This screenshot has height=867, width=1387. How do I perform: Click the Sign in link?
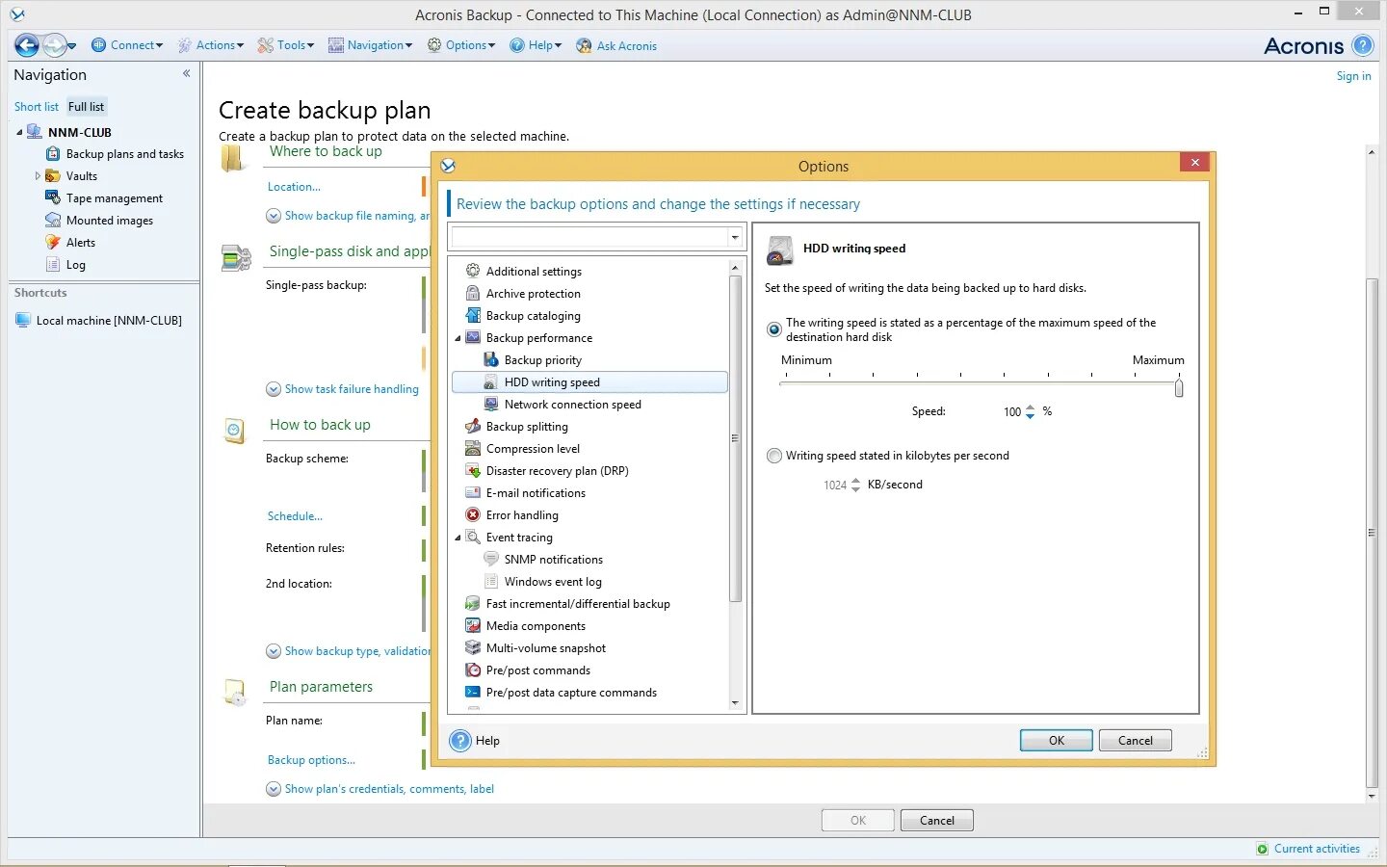1353,76
